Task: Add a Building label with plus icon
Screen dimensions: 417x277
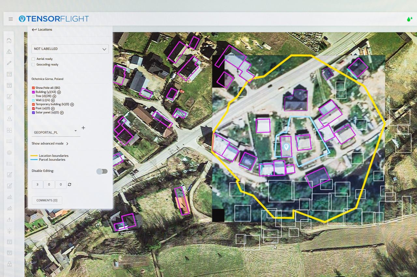Action: (x=59, y=92)
